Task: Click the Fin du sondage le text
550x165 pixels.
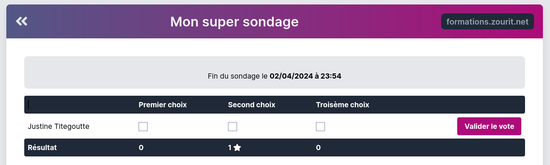Action: click(x=238, y=76)
